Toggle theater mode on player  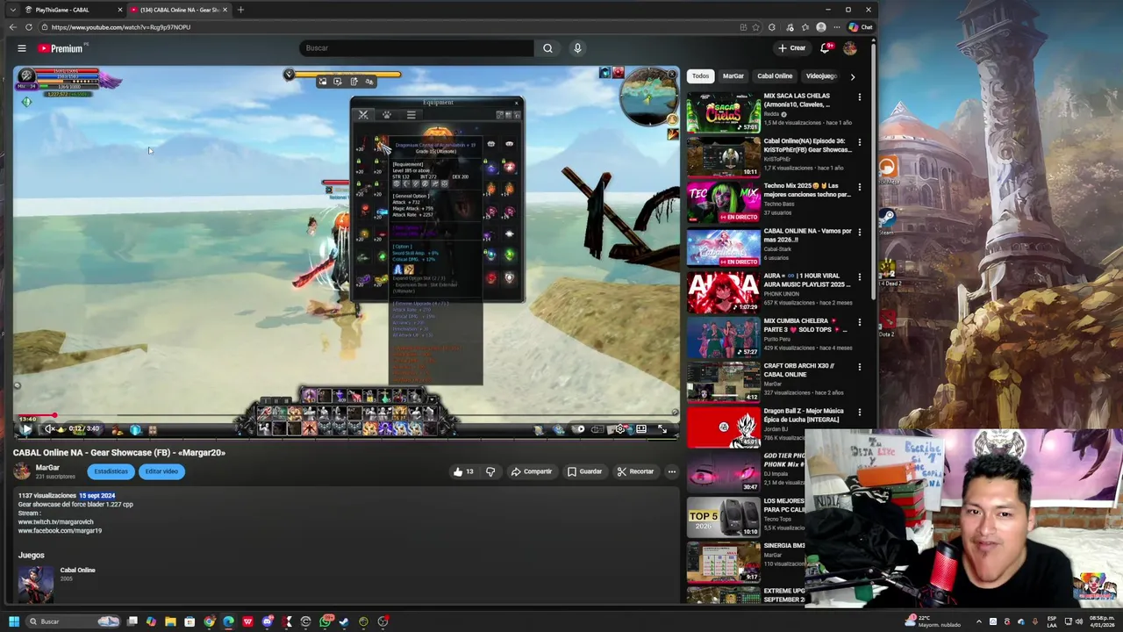[x=641, y=429]
